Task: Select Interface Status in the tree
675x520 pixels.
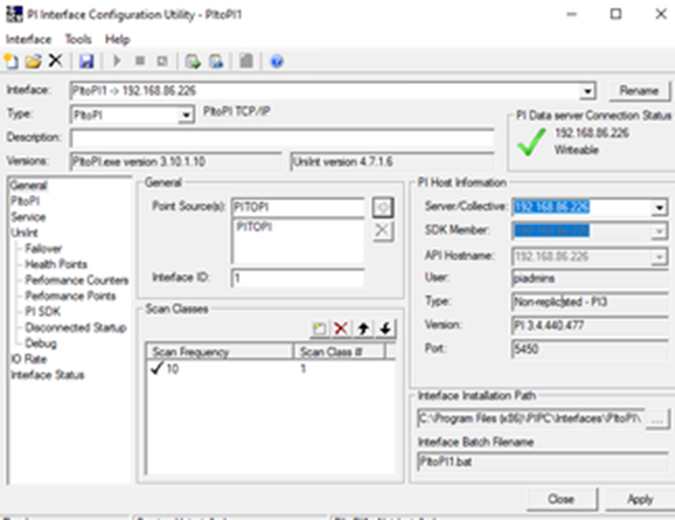Action: click(x=47, y=375)
